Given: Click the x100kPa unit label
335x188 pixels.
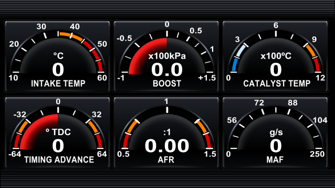Looking at the screenshot, I should click(x=167, y=56).
